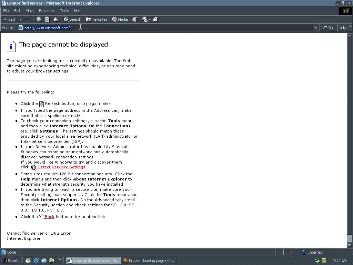Viewport: 353px width, 265px height.
Task: Open the Favorites pane from toolbar
Action: (x=97, y=19)
